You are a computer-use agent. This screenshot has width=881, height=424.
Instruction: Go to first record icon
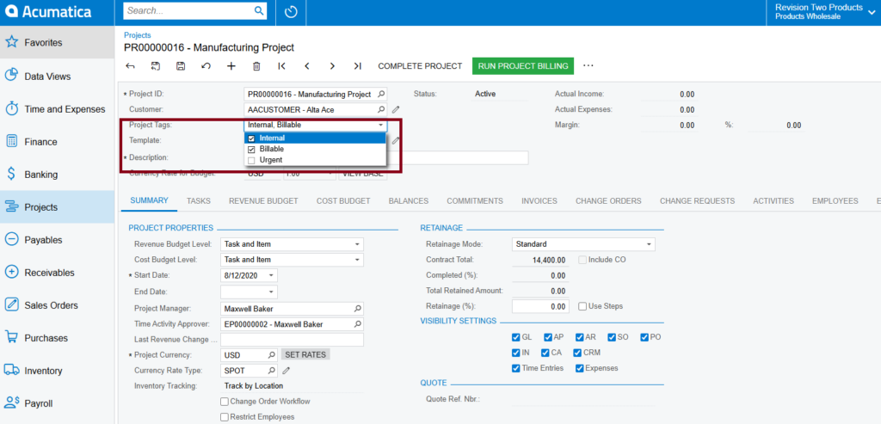(x=281, y=65)
